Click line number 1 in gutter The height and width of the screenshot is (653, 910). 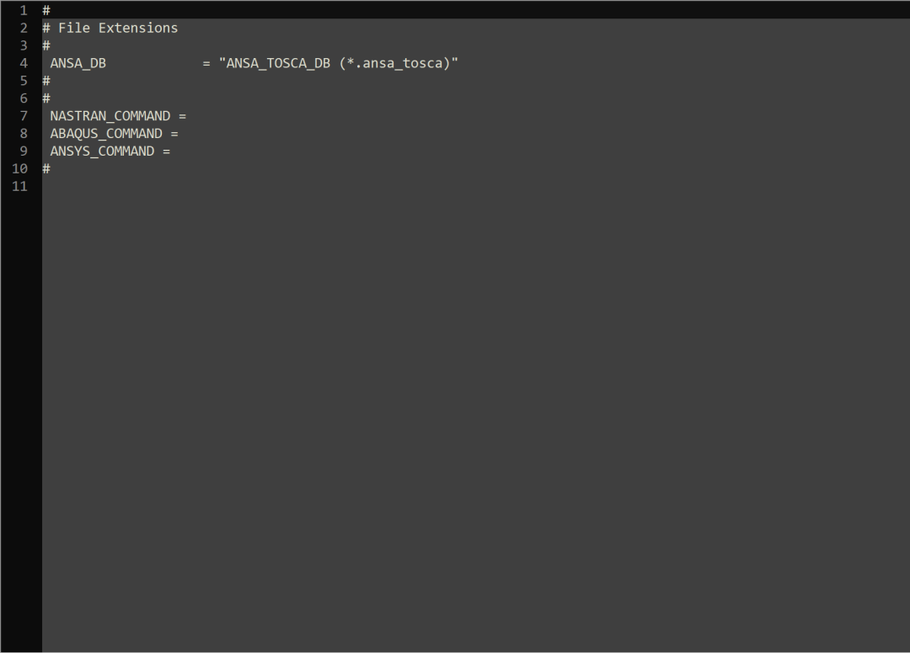coord(24,10)
